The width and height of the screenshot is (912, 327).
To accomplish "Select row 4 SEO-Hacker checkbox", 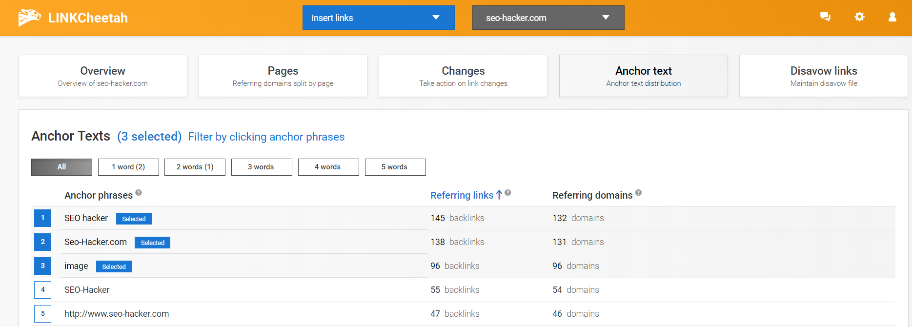I will click(42, 290).
